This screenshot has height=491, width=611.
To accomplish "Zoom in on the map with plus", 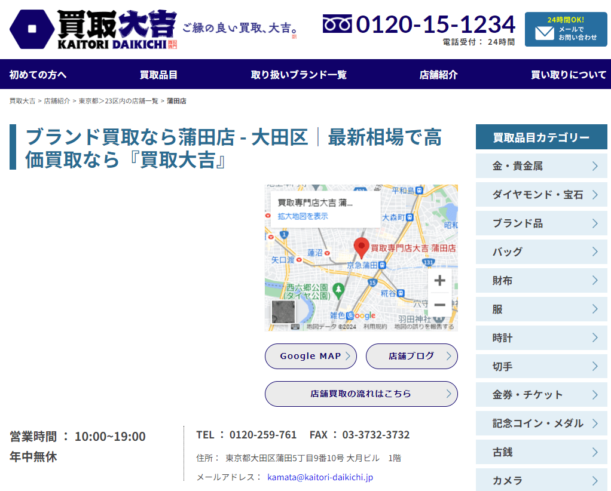I will pyautogui.click(x=439, y=281).
